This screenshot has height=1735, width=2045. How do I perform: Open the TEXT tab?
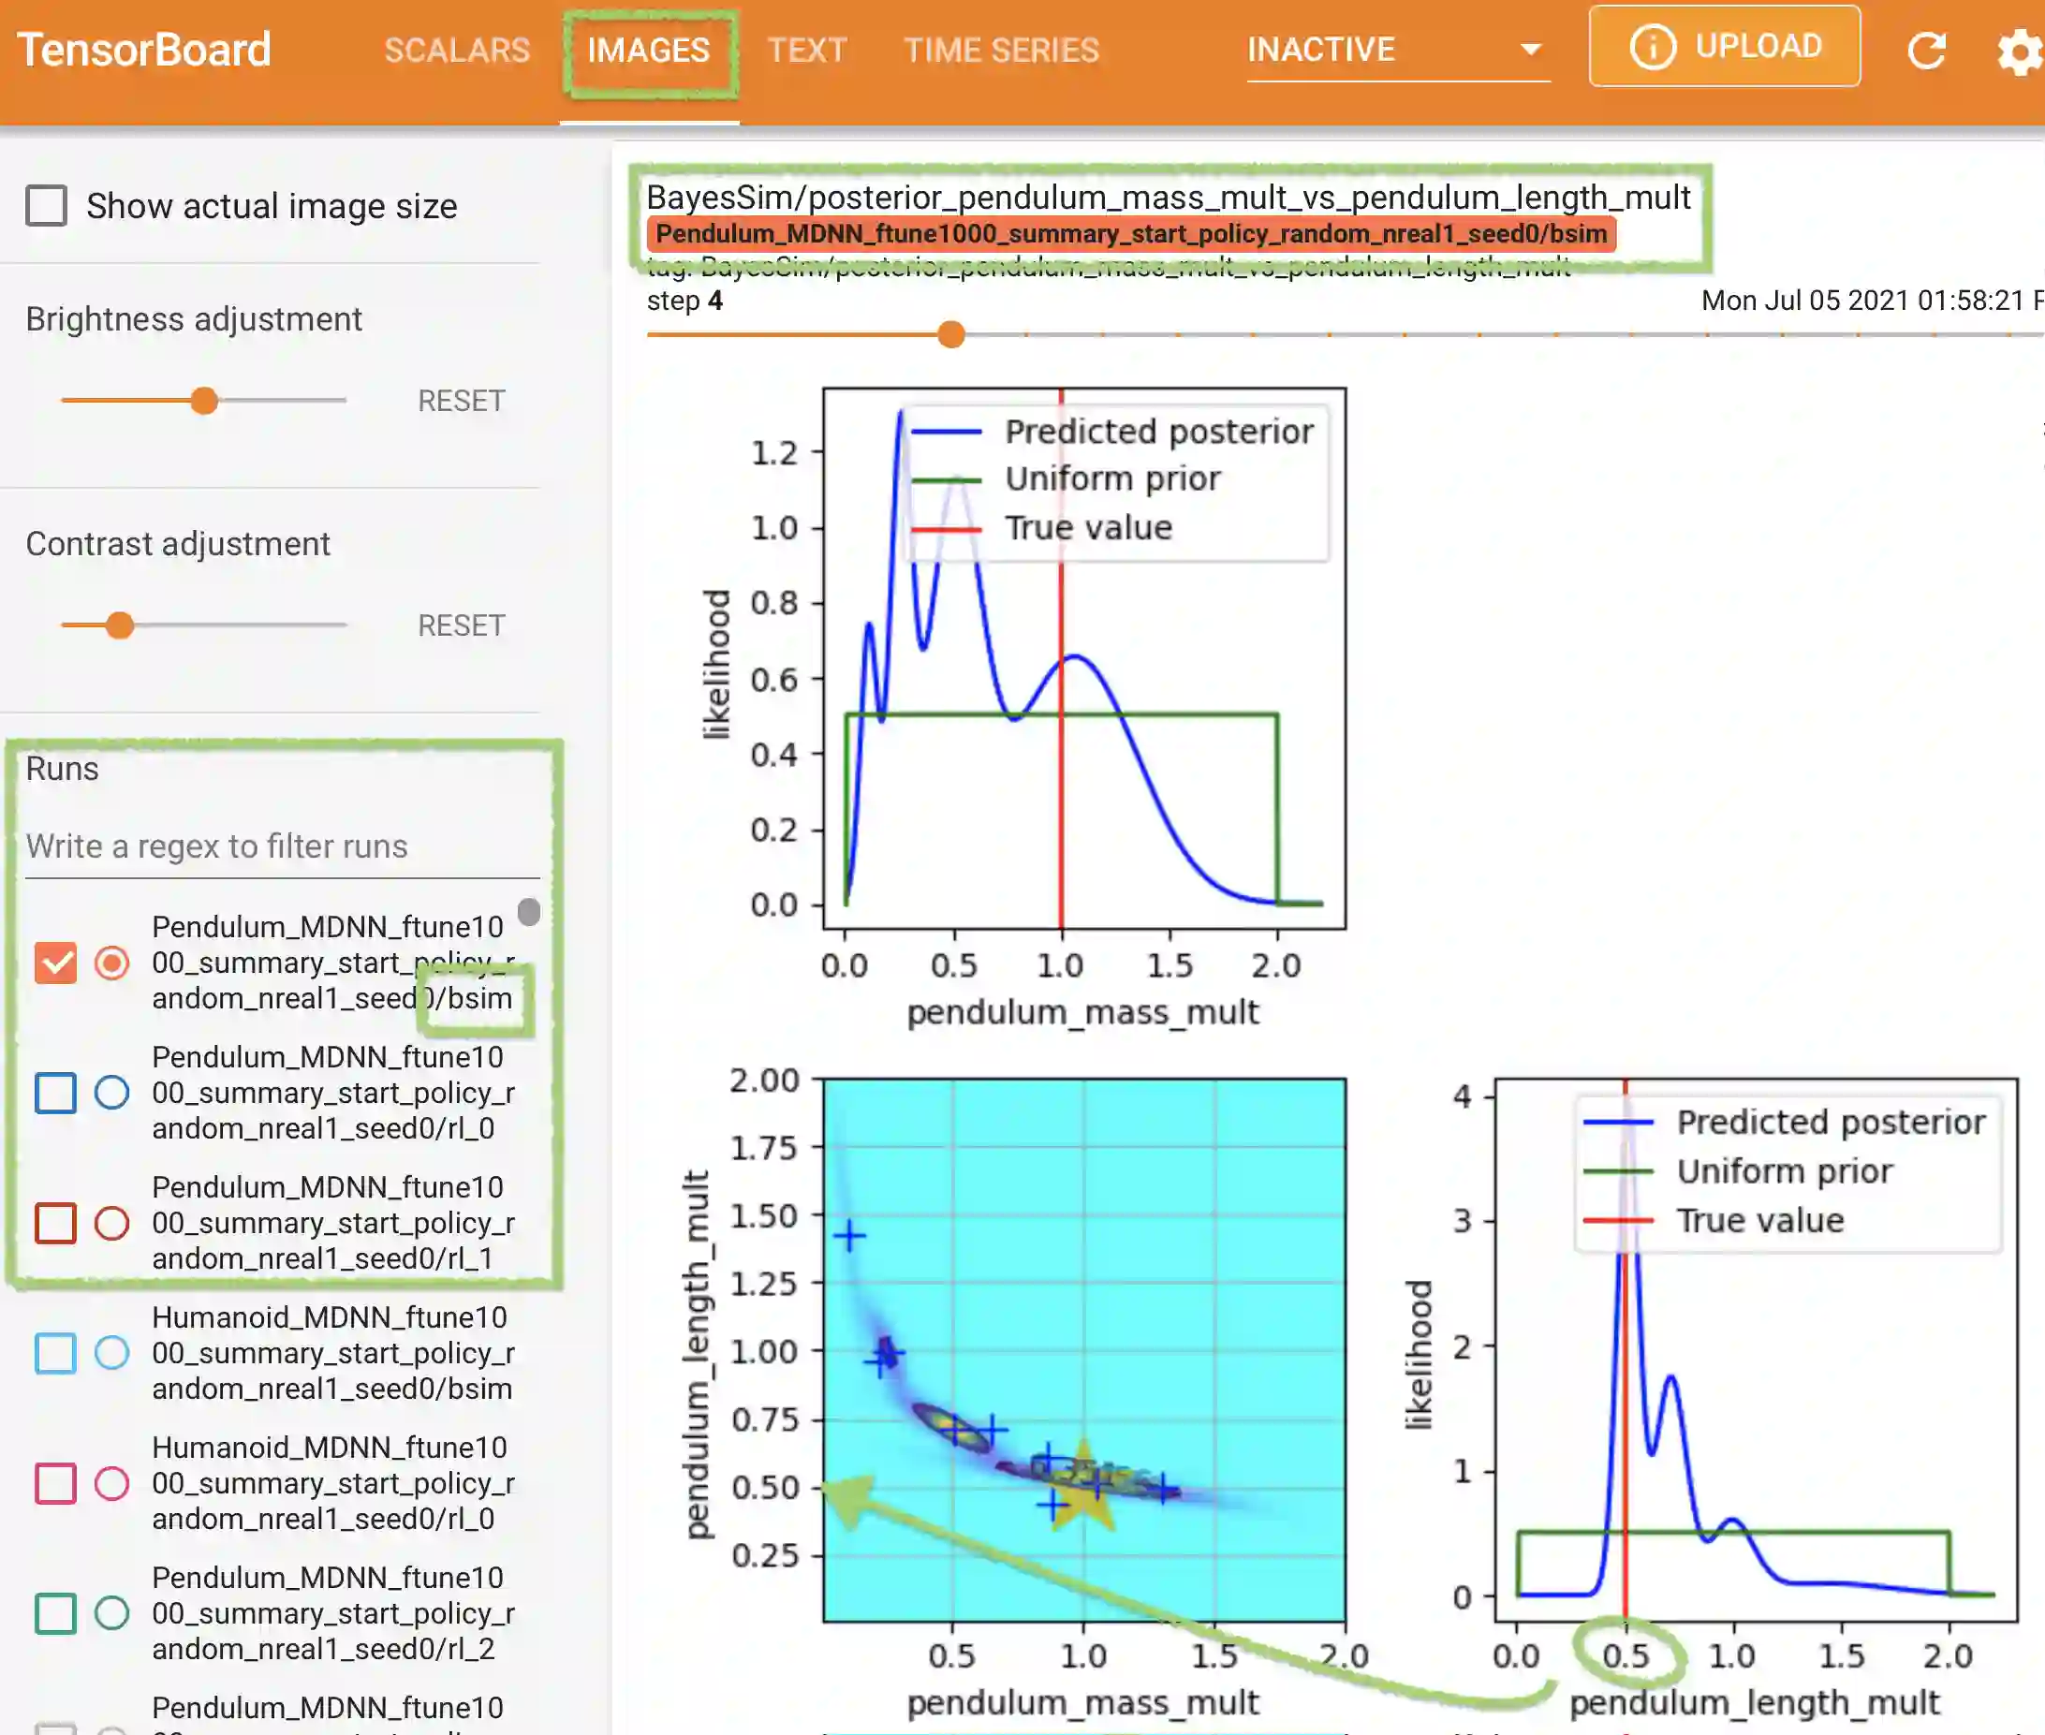(806, 51)
